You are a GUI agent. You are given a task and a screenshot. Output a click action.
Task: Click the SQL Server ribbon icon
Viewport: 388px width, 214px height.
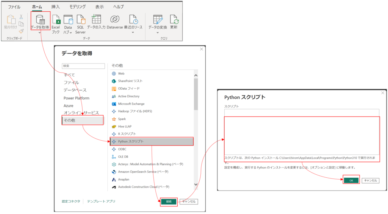tap(81, 20)
